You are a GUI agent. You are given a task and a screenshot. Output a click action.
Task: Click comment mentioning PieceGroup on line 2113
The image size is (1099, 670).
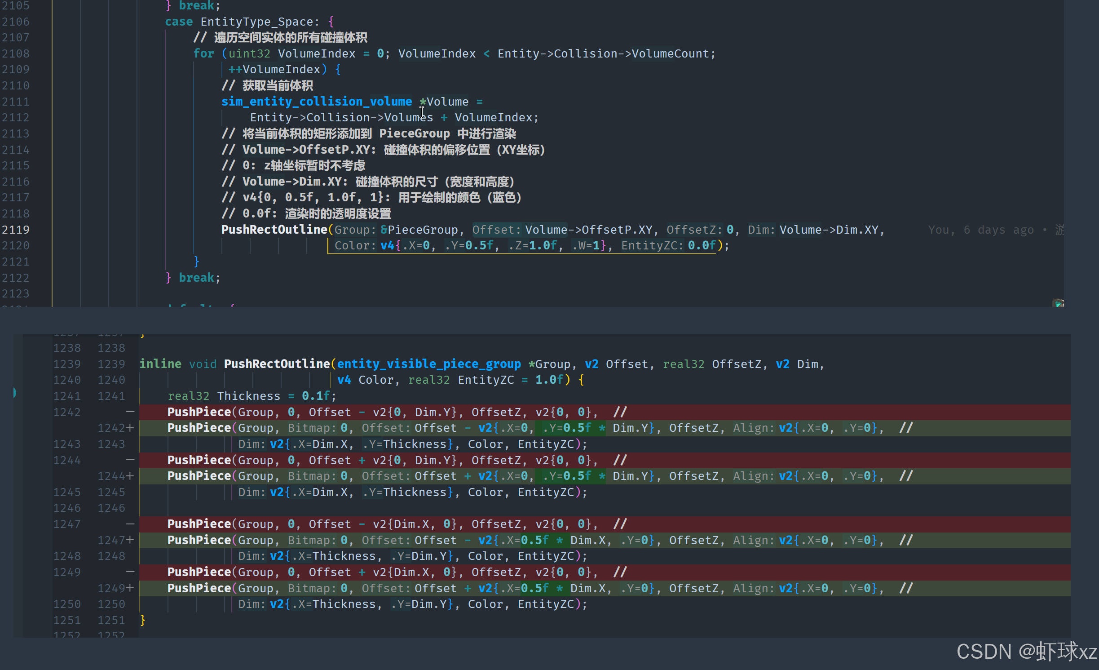click(x=369, y=133)
